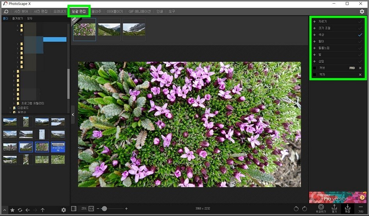Screen dimensions: 369x216
Task: Switch to 콜라주 tab
Action: (x=96, y=12)
